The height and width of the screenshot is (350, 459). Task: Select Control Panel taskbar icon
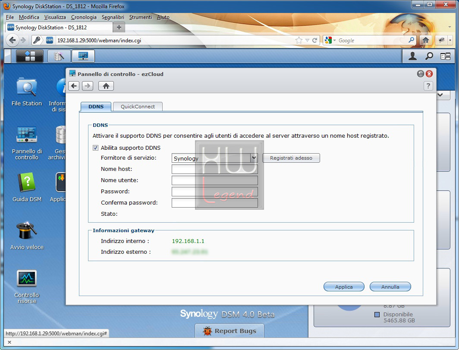click(x=83, y=56)
